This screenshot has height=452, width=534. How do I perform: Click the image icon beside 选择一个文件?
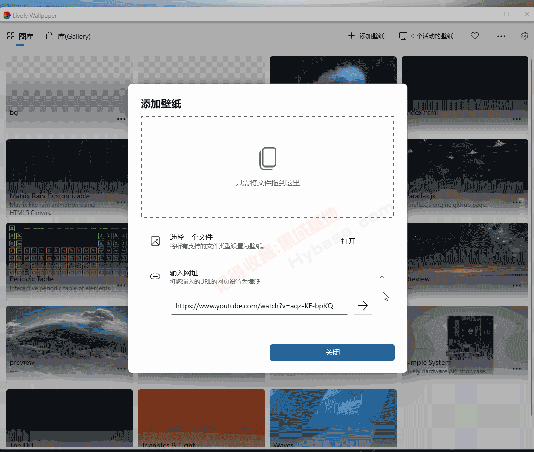tap(155, 241)
